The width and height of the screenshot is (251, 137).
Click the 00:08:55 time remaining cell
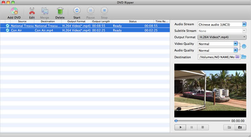pos(151,26)
